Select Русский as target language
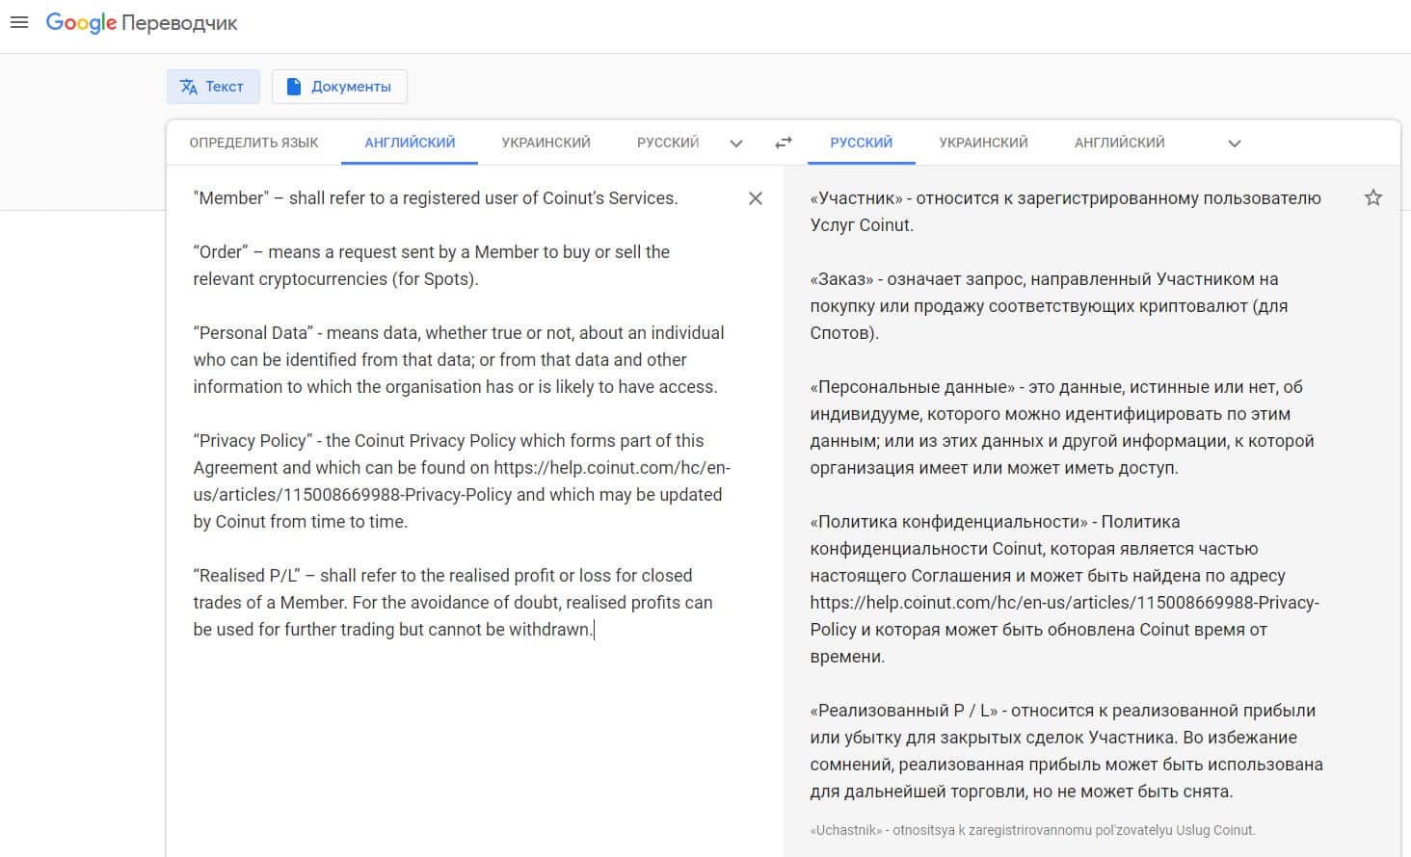The width and height of the screenshot is (1411, 857). coord(862,143)
